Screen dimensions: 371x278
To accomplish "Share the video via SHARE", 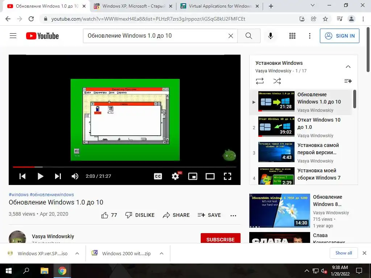I will tap(176, 215).
